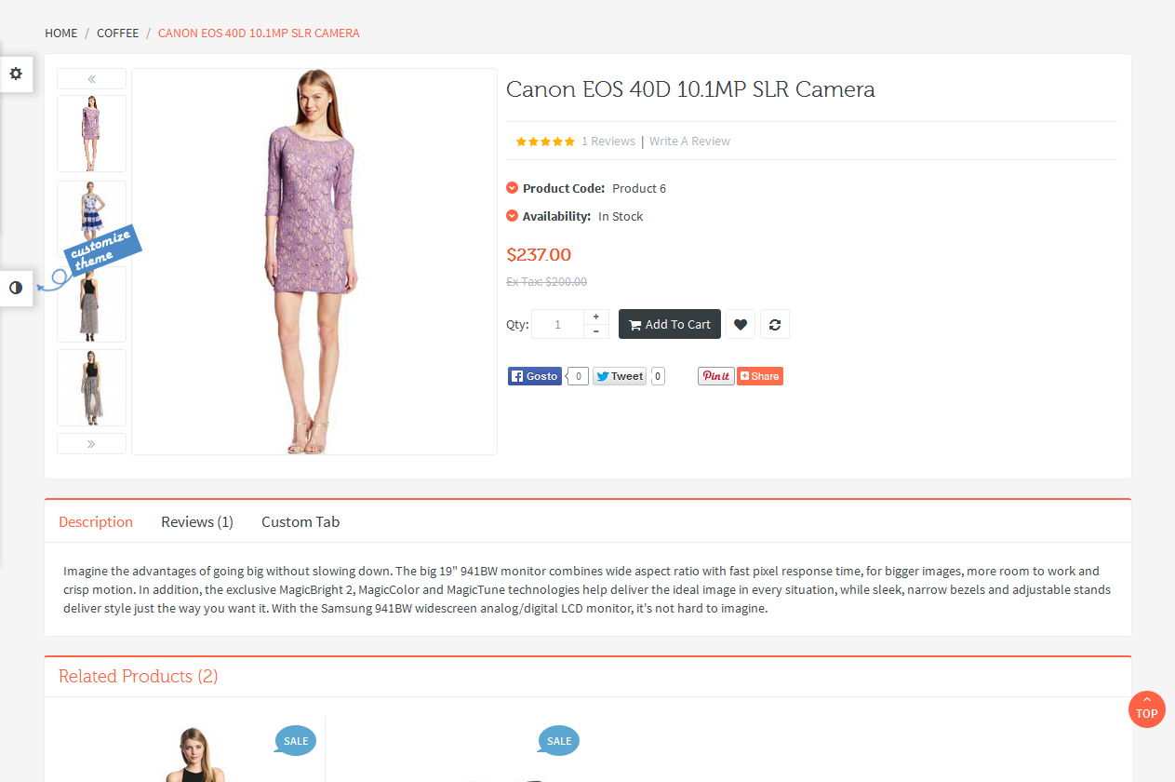Click the compare product refresh icon
1175x782 pixels.
click(774, 324)
